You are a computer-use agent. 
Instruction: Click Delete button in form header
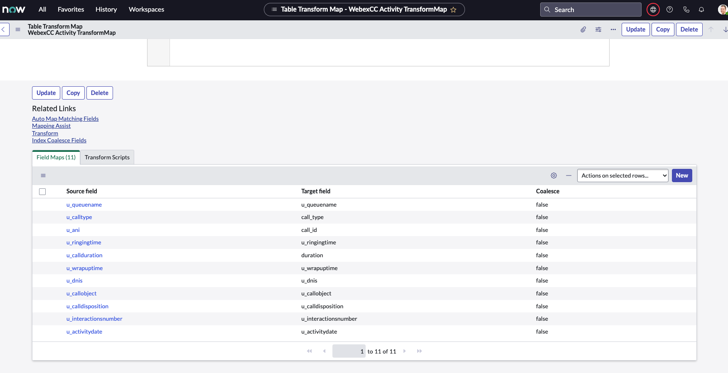click(x=689, y=29)
